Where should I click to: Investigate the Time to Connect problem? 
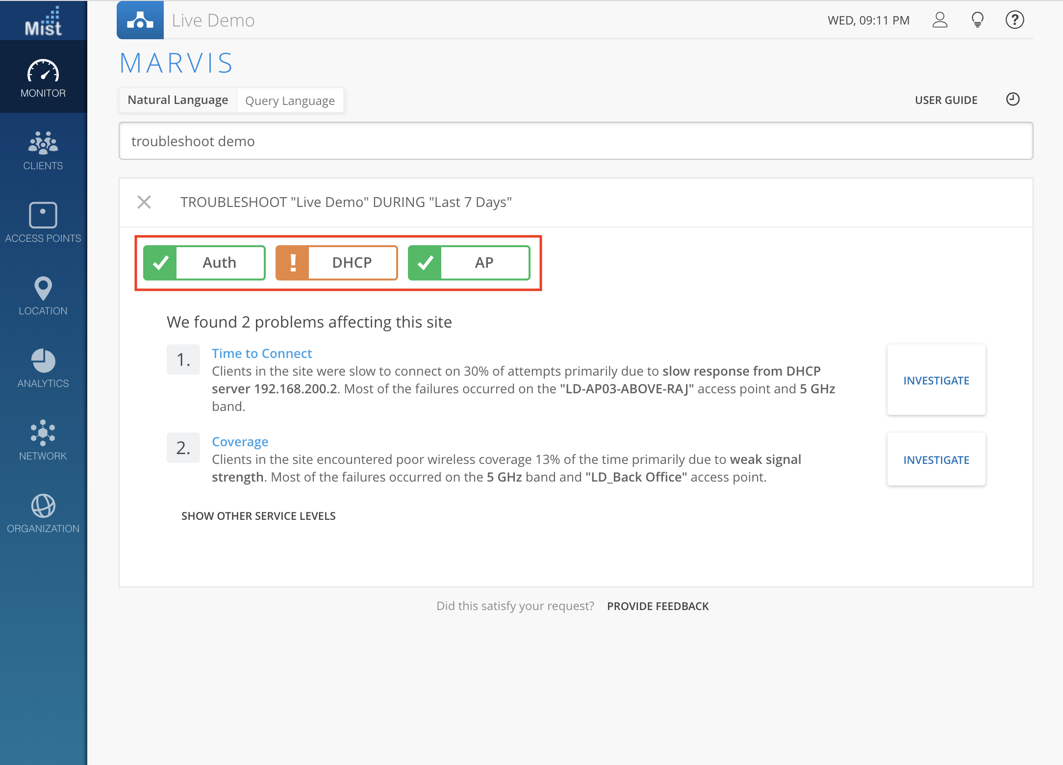936,381
